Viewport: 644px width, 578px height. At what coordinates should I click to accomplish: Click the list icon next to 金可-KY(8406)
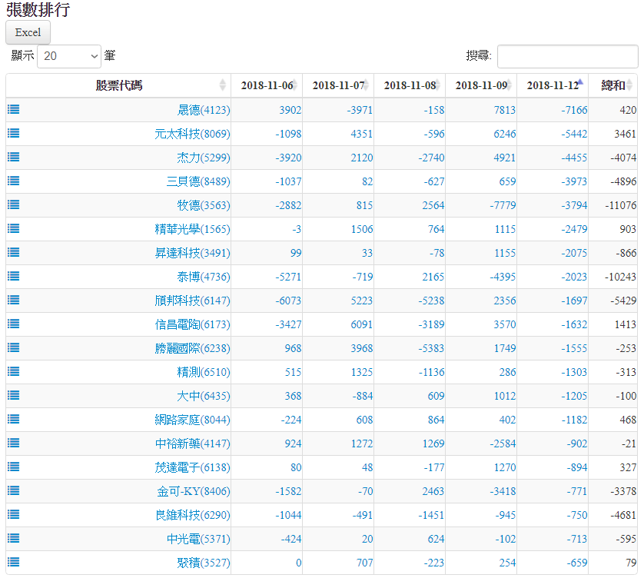click(13, 490)
